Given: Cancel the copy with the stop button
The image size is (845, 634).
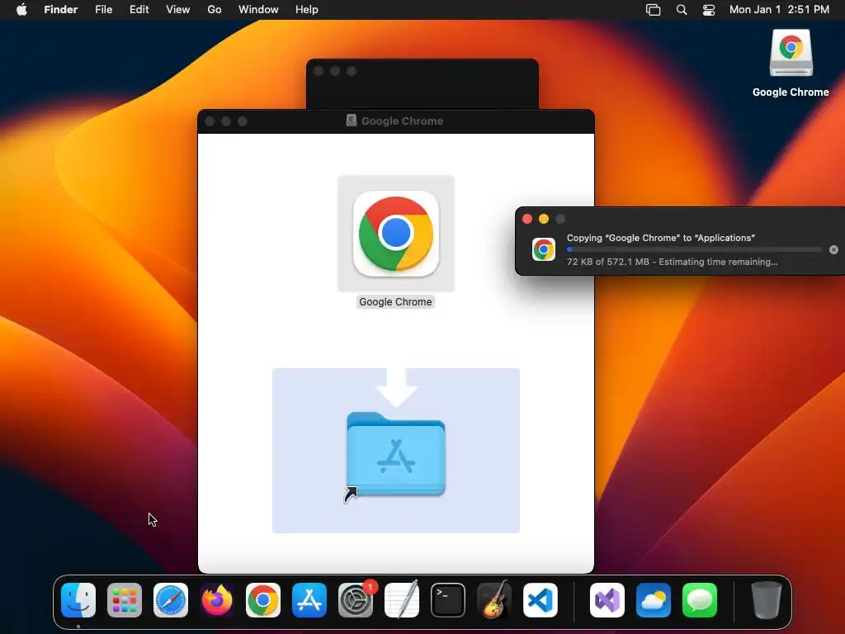Looking at the screenshot, I should 833,249.
